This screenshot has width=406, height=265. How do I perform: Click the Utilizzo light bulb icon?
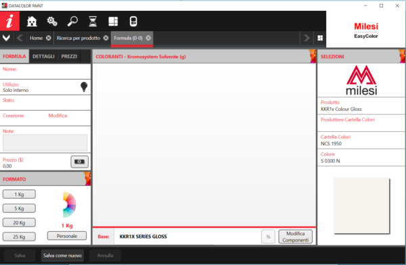point(84,87)
